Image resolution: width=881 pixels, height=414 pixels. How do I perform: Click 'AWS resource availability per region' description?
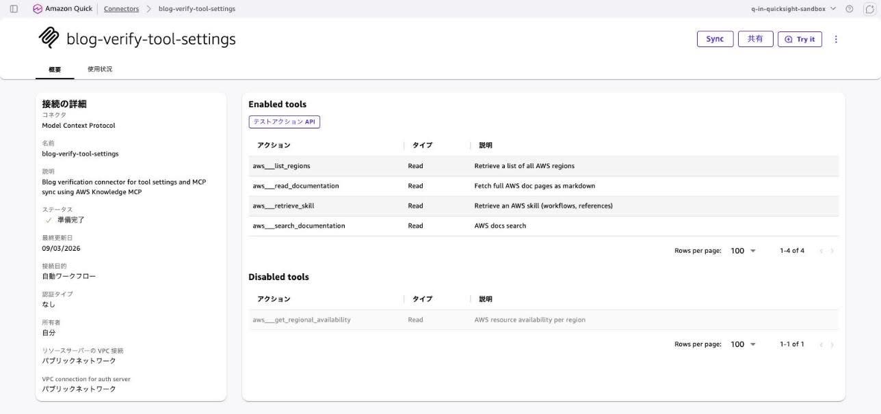[x=529, y=320]
